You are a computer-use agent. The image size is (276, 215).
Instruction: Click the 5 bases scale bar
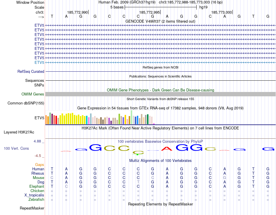(161, 7)
